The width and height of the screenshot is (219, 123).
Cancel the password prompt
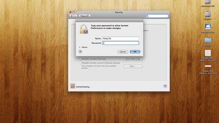pos(123,52)
